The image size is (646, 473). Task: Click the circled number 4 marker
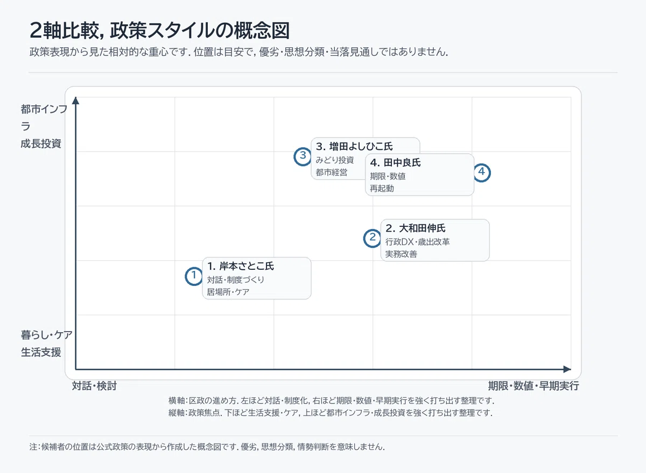[482, 173]
